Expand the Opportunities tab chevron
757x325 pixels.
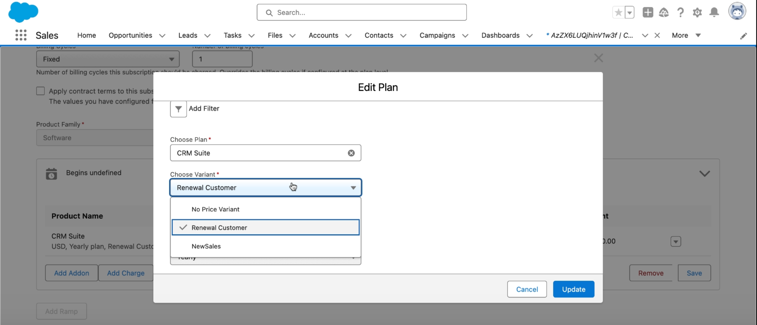pos(162,35)
